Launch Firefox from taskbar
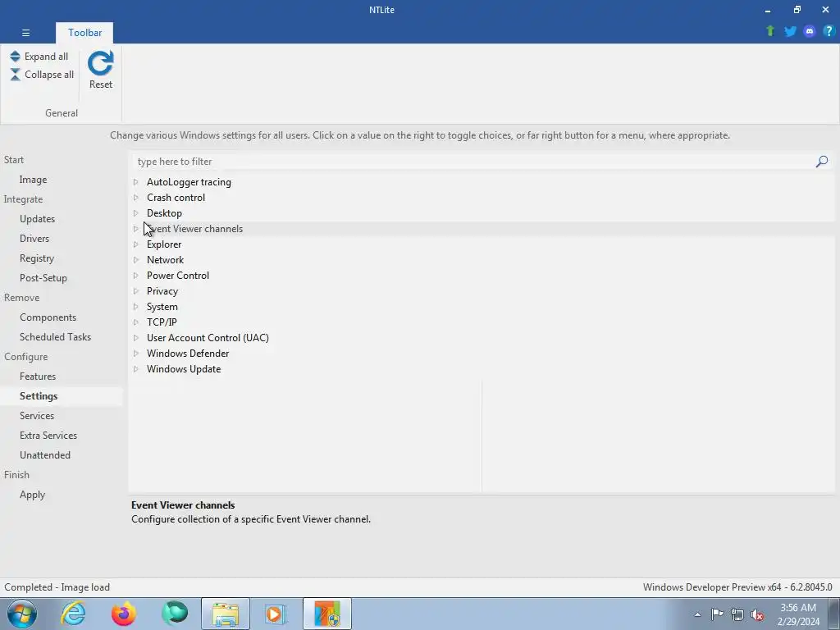 tap(123, 614)
